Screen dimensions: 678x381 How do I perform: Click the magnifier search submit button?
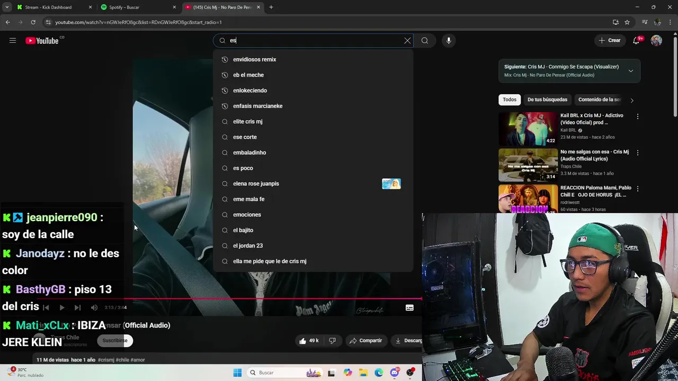(425, 40)
